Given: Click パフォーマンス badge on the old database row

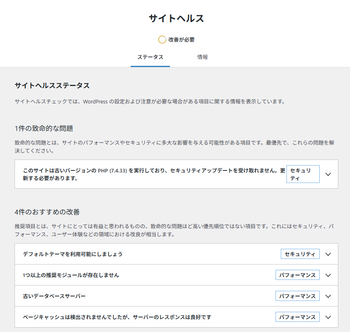Looking at the screenshot, I should point(297,296).
